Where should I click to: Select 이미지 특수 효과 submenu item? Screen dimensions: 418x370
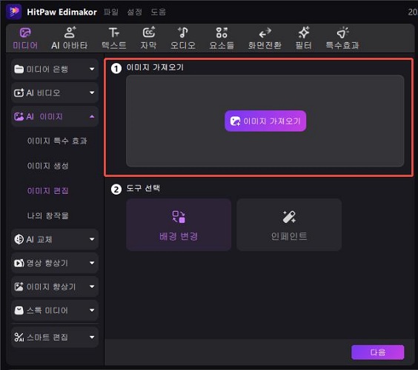point(57,141)
